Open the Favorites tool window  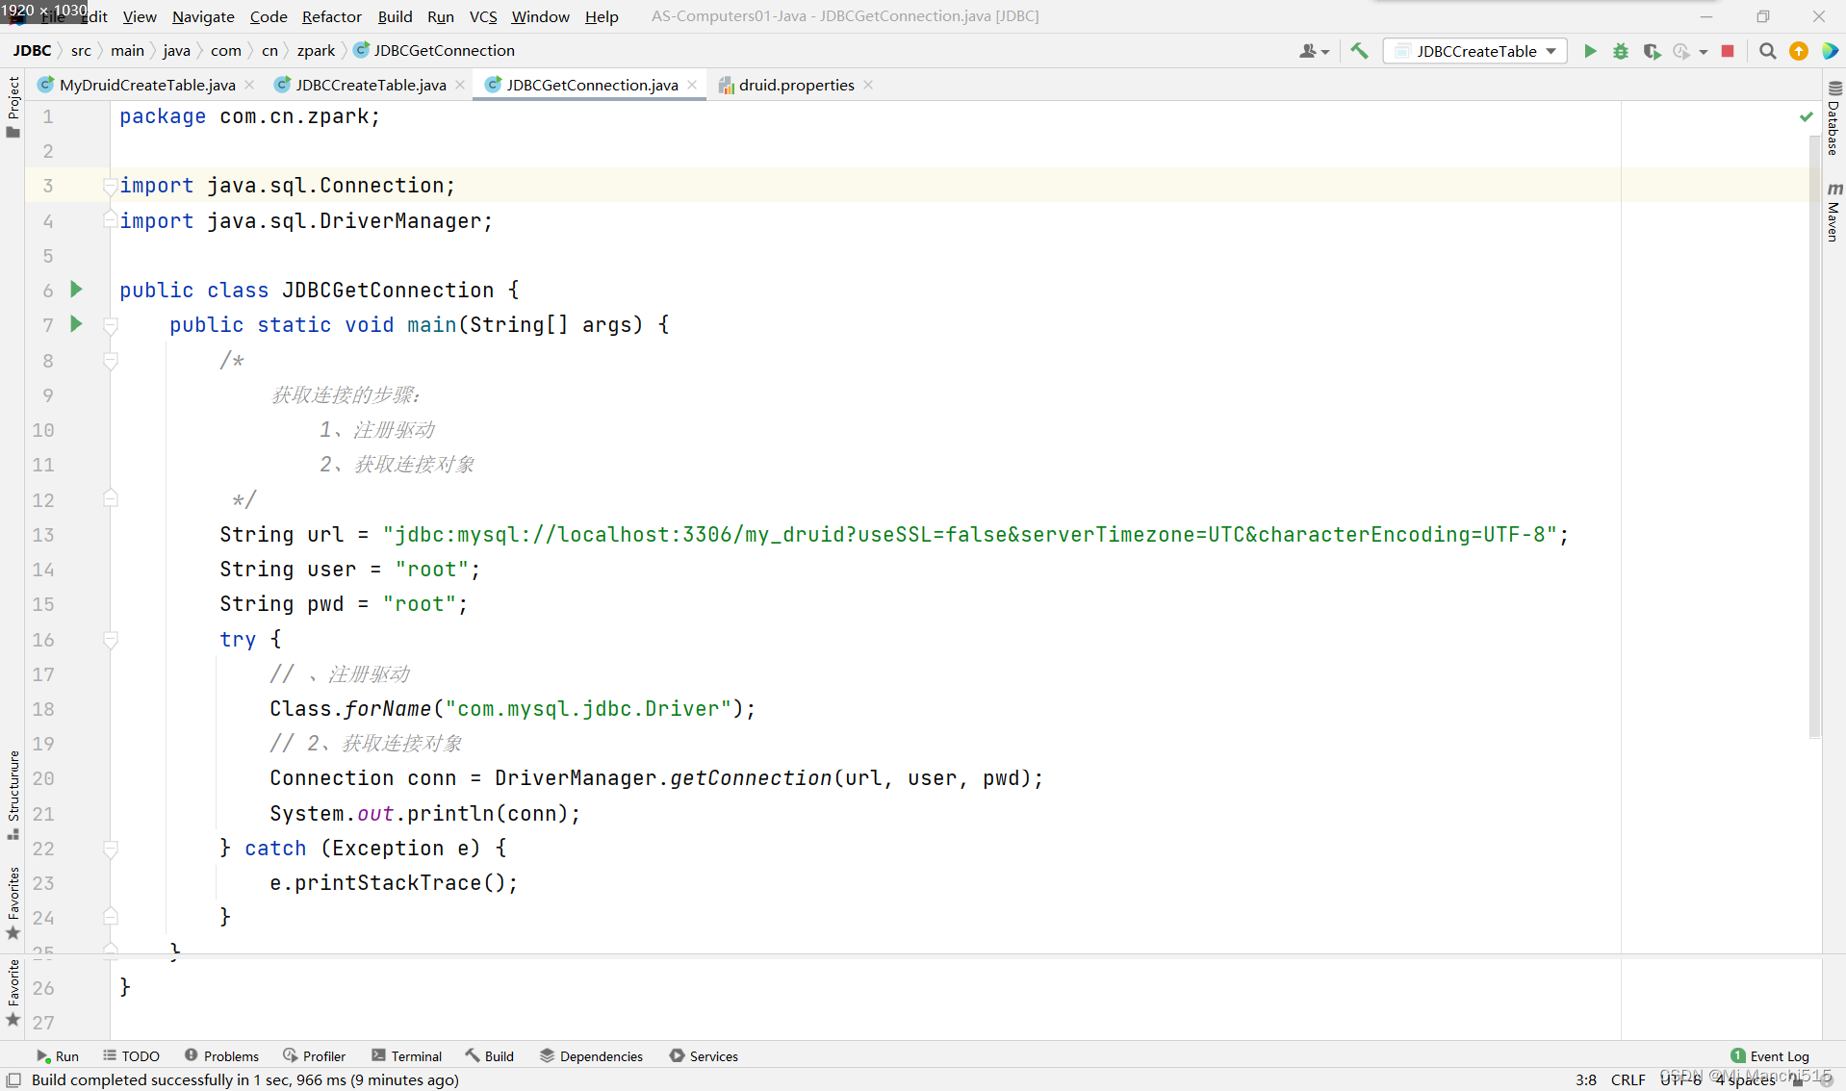click(x=13, y=903)
